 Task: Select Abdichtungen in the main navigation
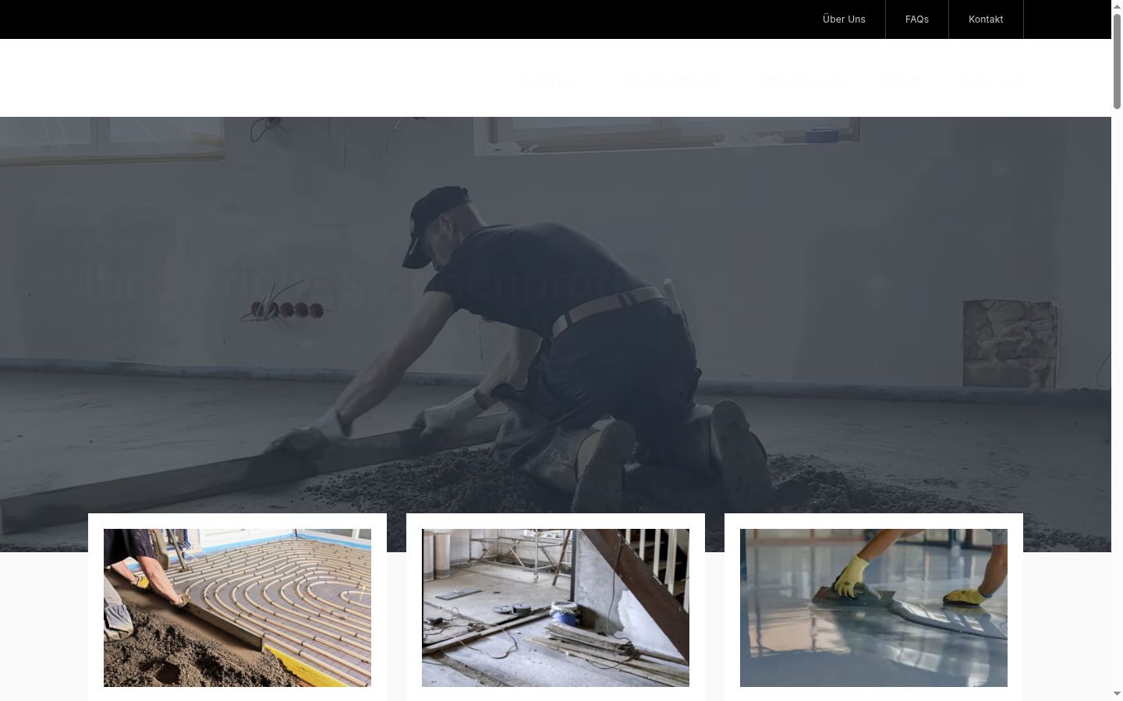click(x=803, y=81)
